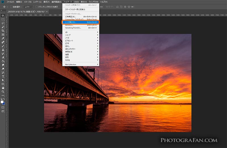This screenshot has height=148, width=227.
Task: Select the Move tool in the toolbox
Action: coord(3,16)
